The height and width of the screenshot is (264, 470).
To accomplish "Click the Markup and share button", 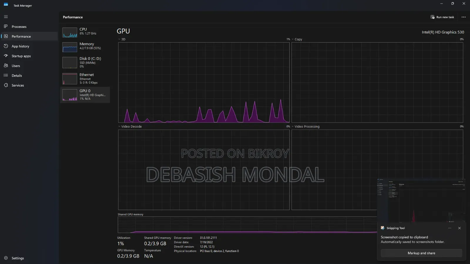I will point(421,253).
